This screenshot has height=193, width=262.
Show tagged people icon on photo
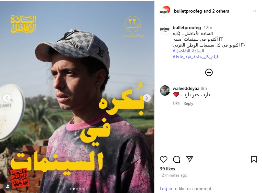pos(8,187)
